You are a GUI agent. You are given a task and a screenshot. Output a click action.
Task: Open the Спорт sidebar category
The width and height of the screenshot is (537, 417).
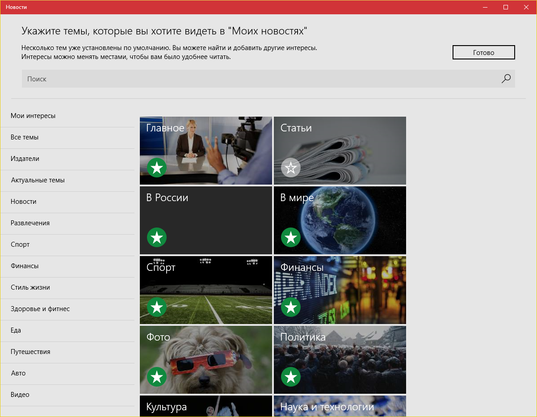[67, 244]
